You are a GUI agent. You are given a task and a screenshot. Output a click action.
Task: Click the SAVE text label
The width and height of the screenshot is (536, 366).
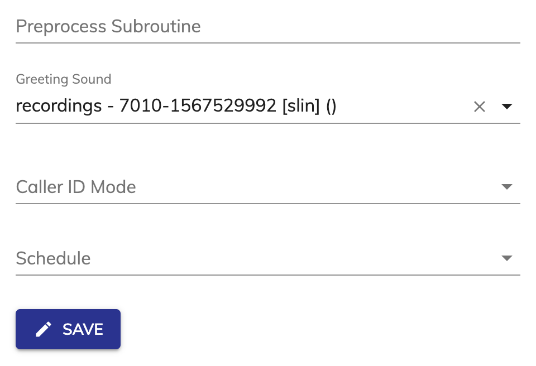tap(83, 329)
